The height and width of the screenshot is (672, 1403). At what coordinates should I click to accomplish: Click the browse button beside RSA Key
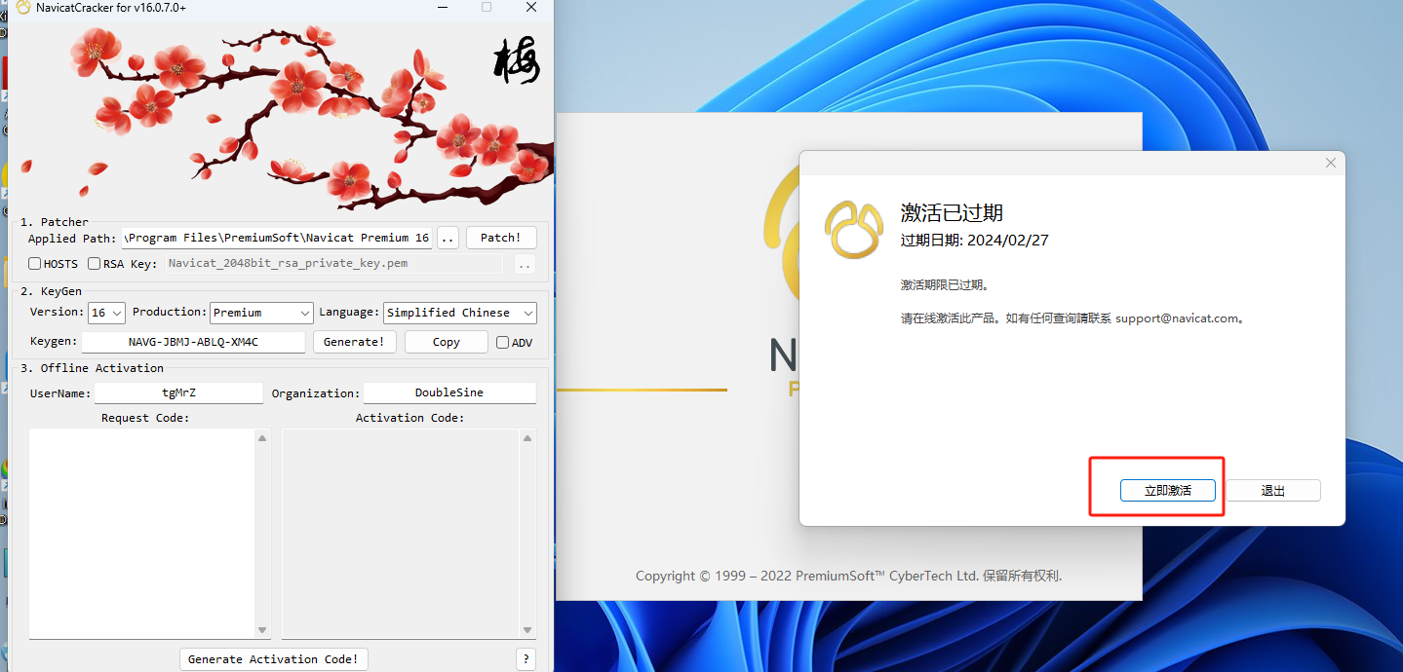[x=525, y=264]
